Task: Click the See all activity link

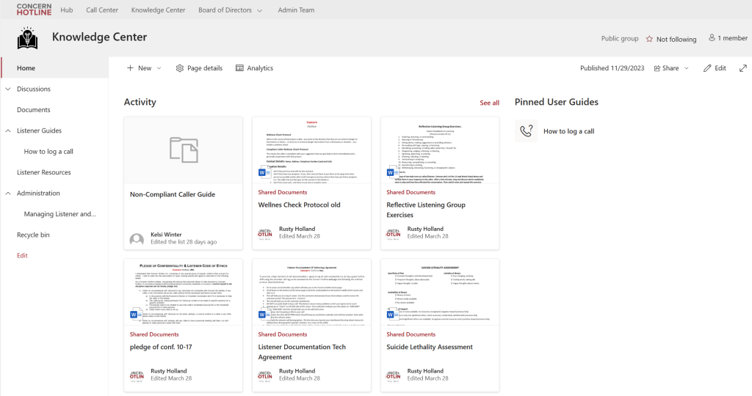Action: click(489, 103)
